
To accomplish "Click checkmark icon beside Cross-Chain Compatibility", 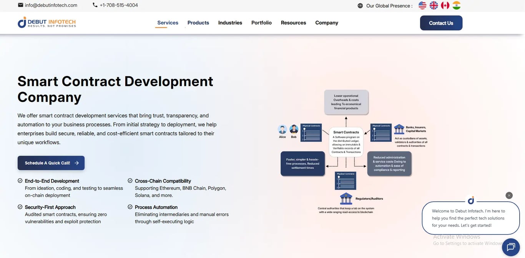I will (130, 181).
